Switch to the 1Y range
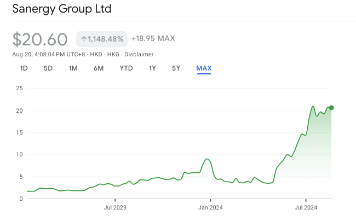The image size is (356, 221). click(152, 68)
